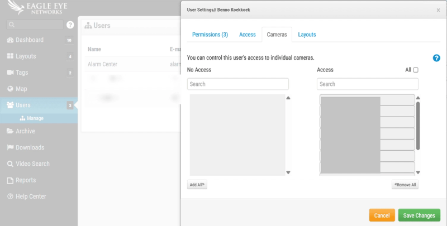447x226 pixels.
Task: Switch to the Access tab
Action: [248, 35]
